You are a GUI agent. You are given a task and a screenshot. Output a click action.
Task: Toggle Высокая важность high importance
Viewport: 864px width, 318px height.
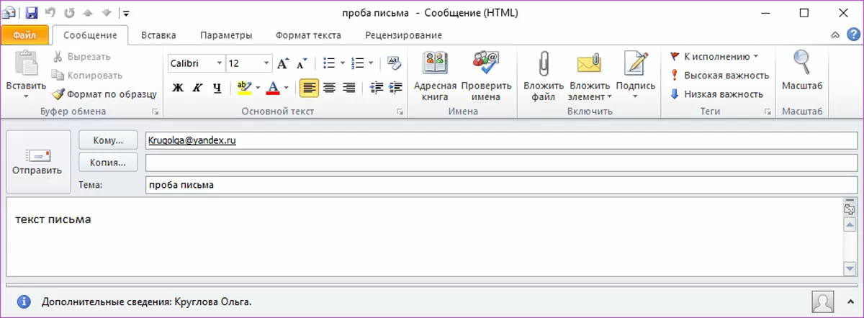(x=719, y=75)
